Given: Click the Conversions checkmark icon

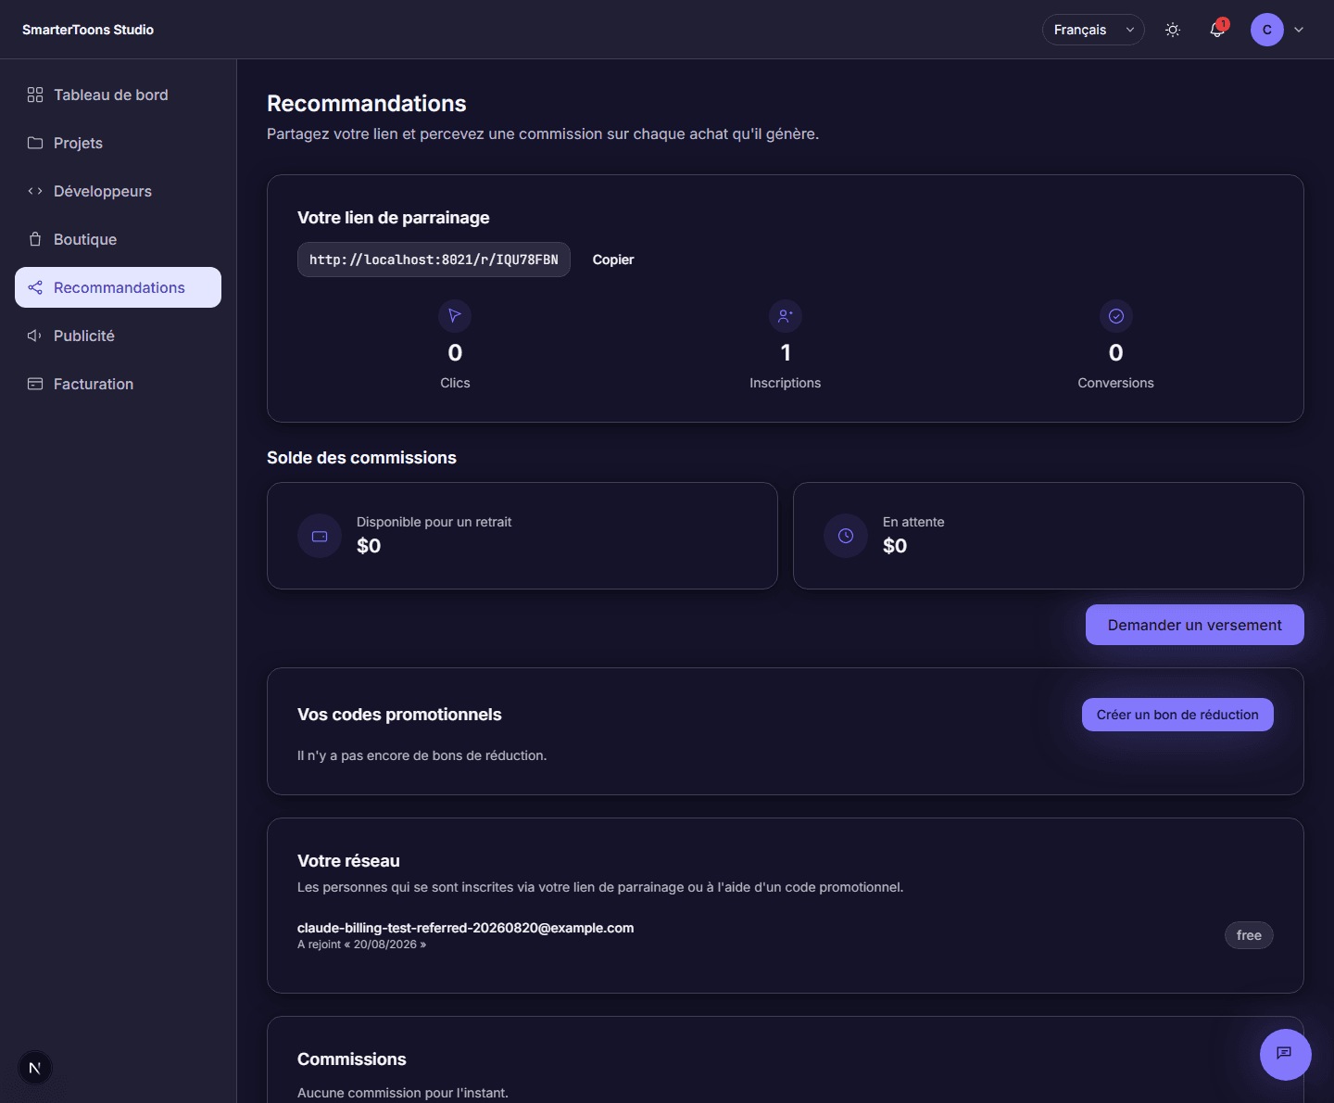Looking at the screenshot, I should tap(1116, 316).
